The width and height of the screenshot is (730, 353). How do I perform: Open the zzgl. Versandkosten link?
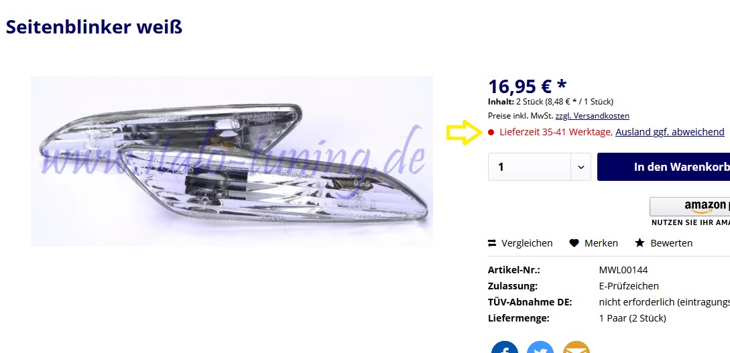pyautogui.click(x=592, y=116)
